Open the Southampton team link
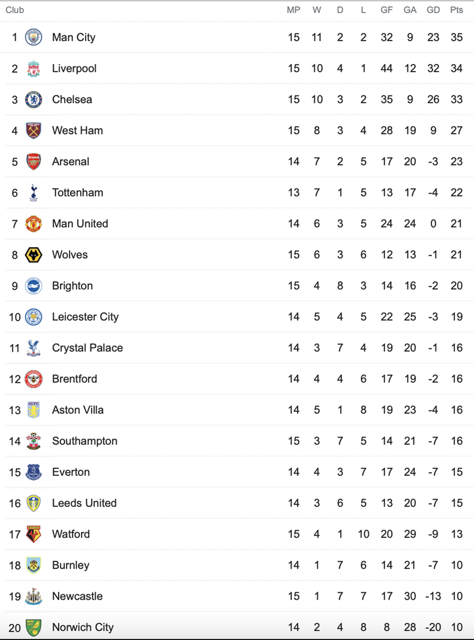Screen dimensions: 474x640 coord(84,441)
